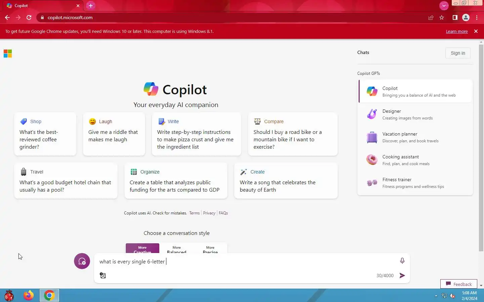Click the Create Earth song suggestion card
The height and width of the screenshot is (302, 484).
point(286,181)
